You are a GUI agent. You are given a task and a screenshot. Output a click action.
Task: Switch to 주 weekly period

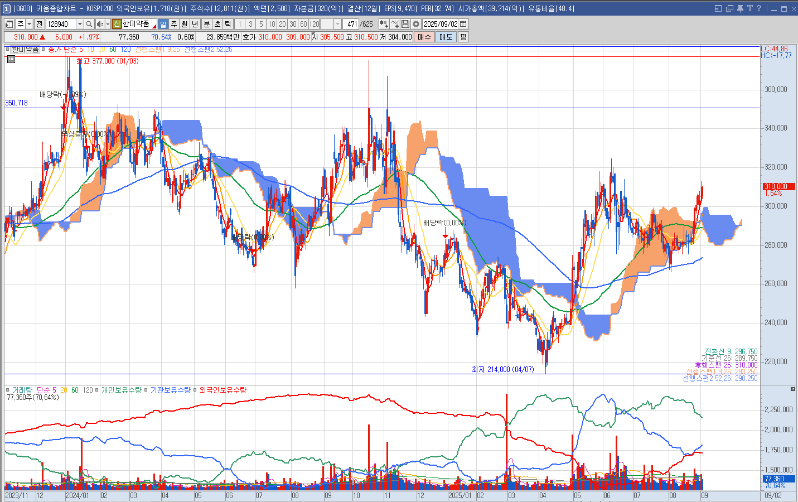(x=174, y=24)
